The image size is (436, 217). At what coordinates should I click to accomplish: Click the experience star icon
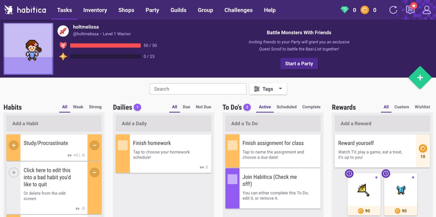pyautogui.click(x=63, y=56)
